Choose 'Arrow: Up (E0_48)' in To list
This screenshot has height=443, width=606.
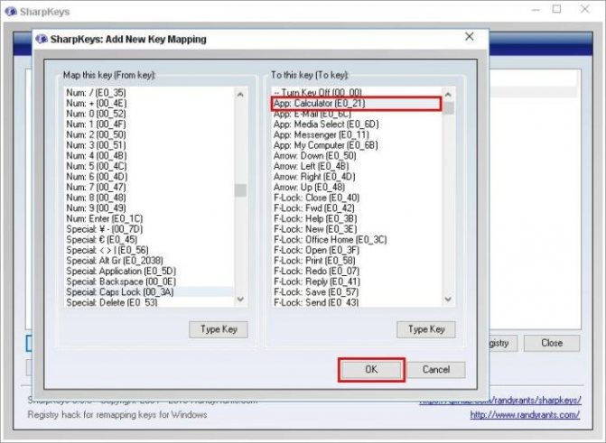(357, 188)
